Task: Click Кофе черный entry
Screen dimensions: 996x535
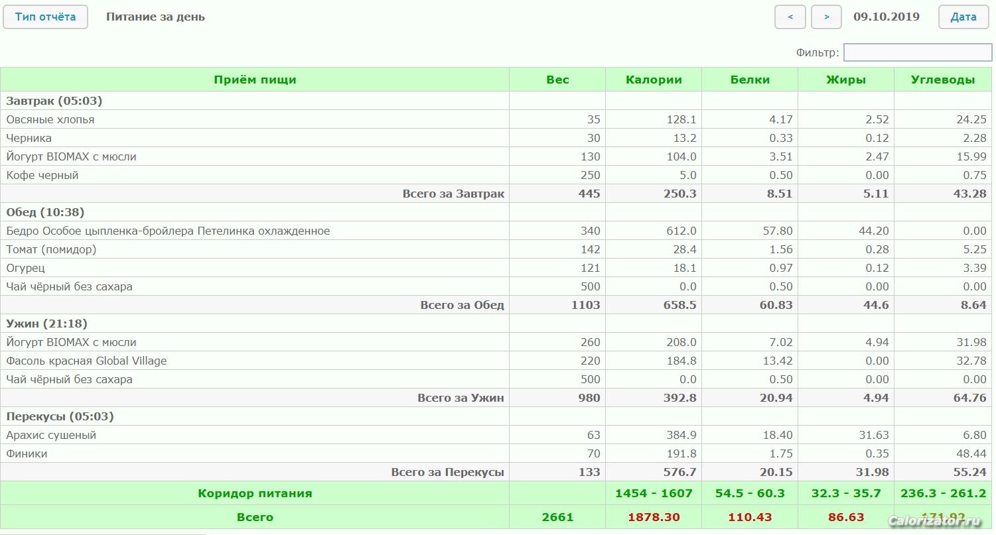Action: [x=42, y=175]
